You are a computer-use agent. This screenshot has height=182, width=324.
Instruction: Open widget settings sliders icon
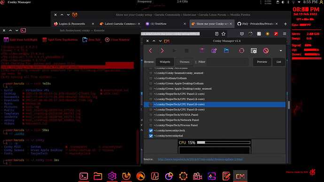202,50
